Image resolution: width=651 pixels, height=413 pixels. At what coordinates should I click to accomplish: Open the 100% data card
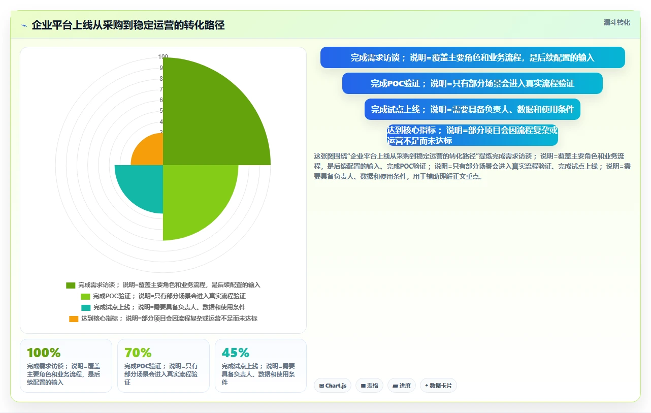click(66, 366)
